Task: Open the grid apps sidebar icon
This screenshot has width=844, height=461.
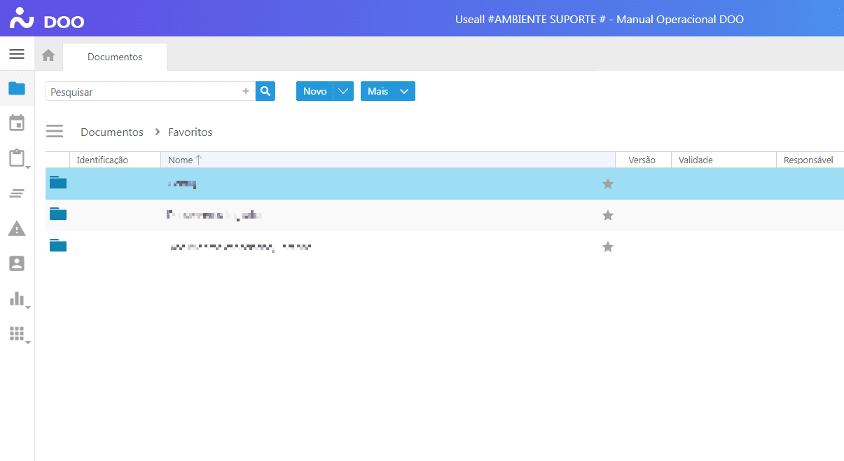Action: pyautogui.click(x=17, y=333)
